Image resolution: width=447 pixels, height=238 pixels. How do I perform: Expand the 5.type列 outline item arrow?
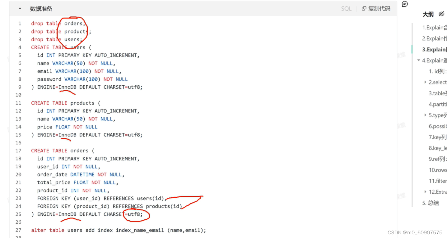tap(425, 115)
